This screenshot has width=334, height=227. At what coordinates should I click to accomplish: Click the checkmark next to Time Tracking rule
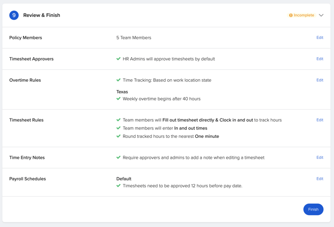click(119, 80)
